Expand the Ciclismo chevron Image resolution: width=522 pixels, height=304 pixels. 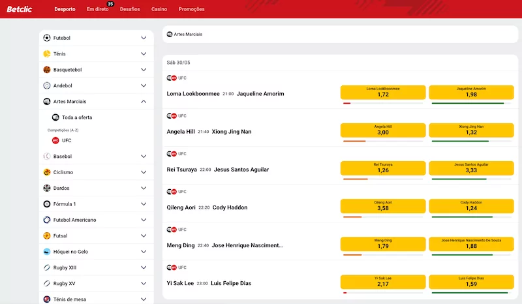144,172
